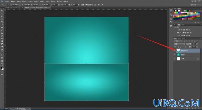Open the layer fill slider arrow
This screenshot has height=110, width=202.
[197, 47]
